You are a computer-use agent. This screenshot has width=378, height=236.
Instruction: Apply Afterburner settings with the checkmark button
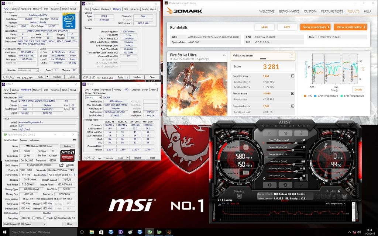coord(301,185)
